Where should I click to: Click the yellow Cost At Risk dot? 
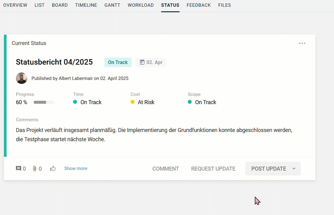(132, 102)
